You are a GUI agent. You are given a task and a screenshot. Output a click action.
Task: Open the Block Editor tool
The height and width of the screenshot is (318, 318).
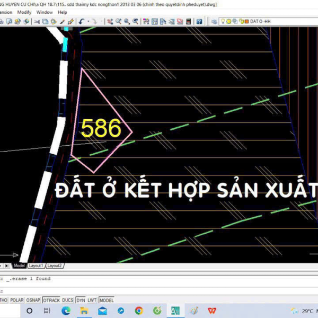70,21
